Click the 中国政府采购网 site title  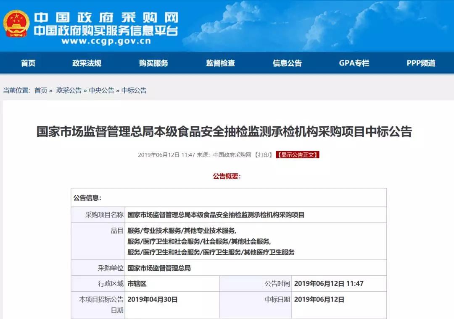click(106, 18)
